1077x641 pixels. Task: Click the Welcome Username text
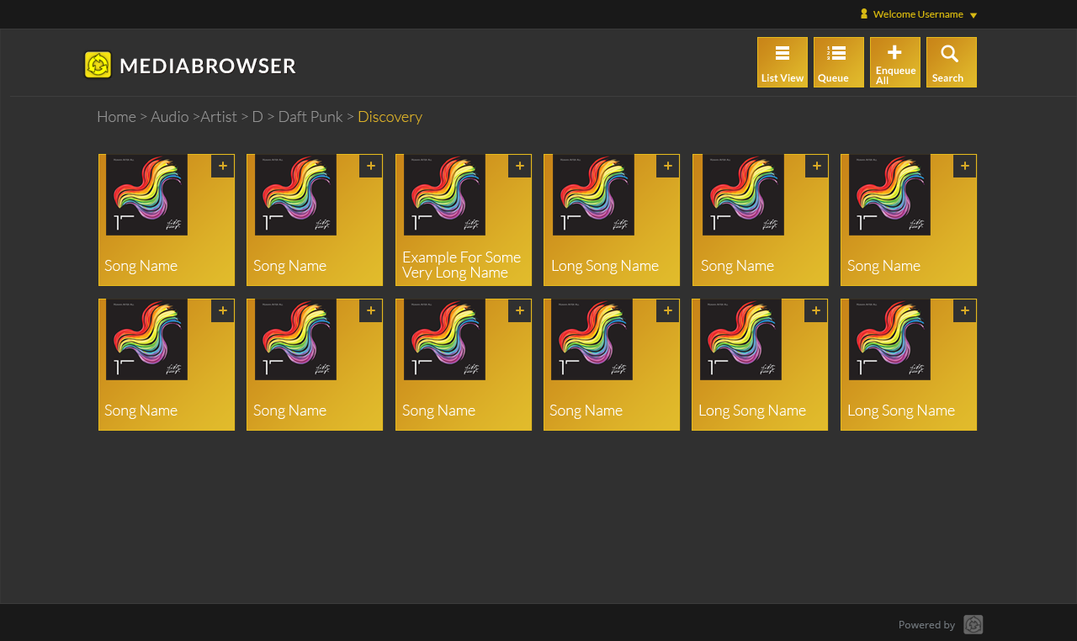point(918,14)
